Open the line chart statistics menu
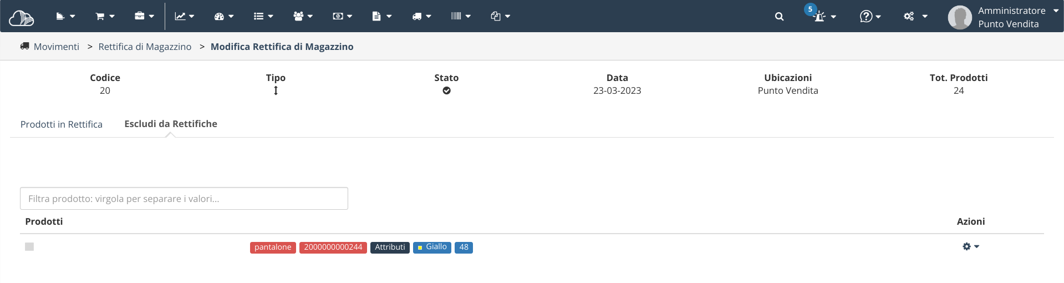1064x283 pixels. [185, 17]
